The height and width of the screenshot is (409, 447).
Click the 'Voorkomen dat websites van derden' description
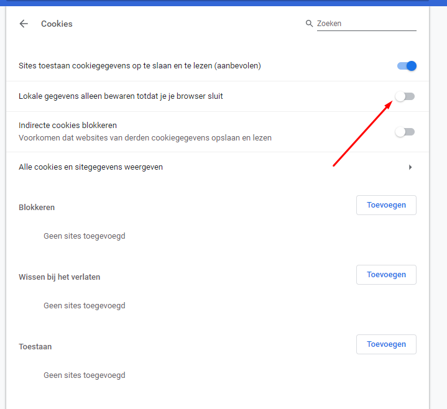pos(145,138)
